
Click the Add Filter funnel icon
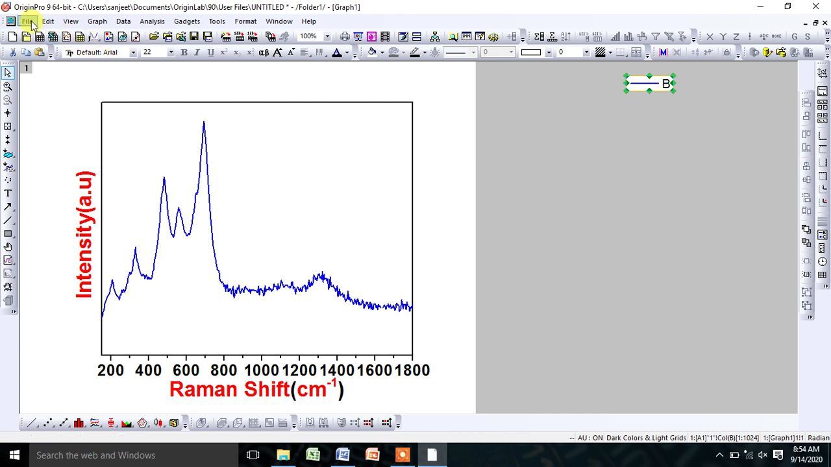[x=656, y=36]
